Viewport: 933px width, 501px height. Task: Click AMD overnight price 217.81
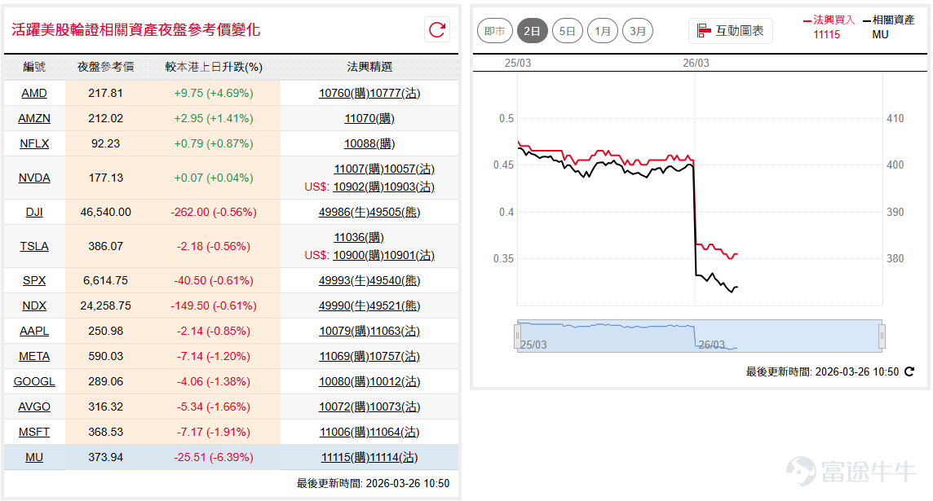105,94
